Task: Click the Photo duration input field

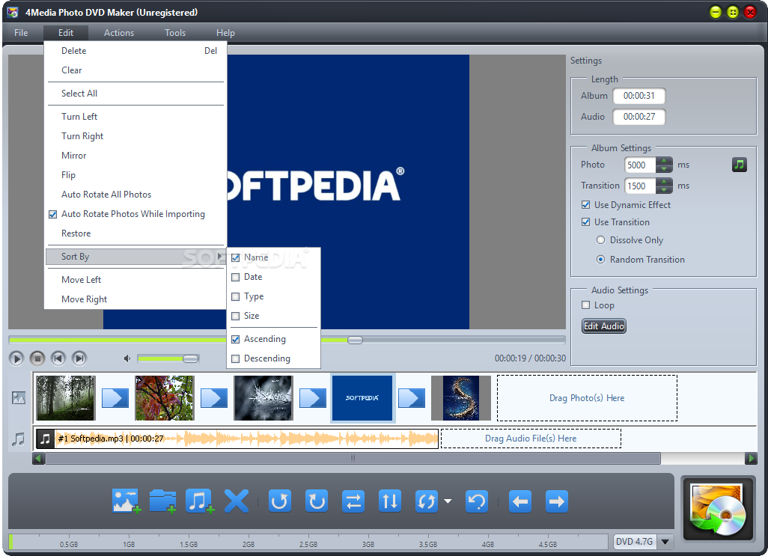Action: click(640, 165)
